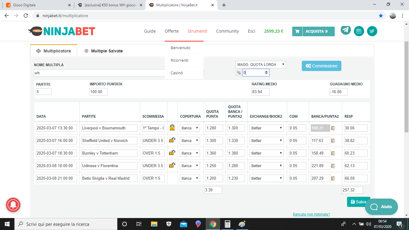Screen dimensions: 409x230
Task: Open Exchange dropdown for Betis Siviglia v Real Madrid
Action: click(x=266, y=178)
